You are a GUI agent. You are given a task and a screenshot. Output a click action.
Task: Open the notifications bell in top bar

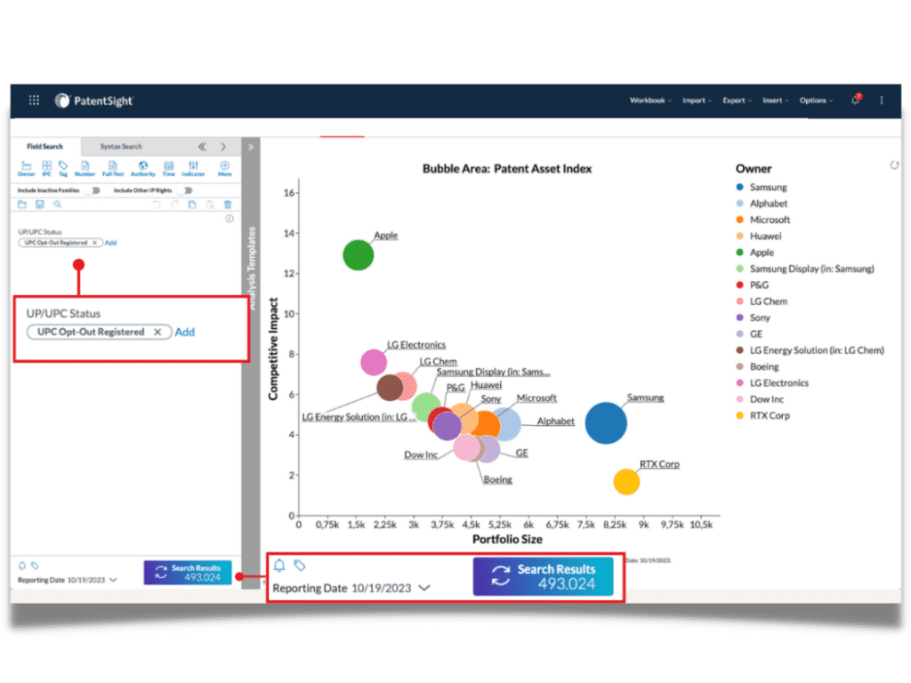pos(855,100)
